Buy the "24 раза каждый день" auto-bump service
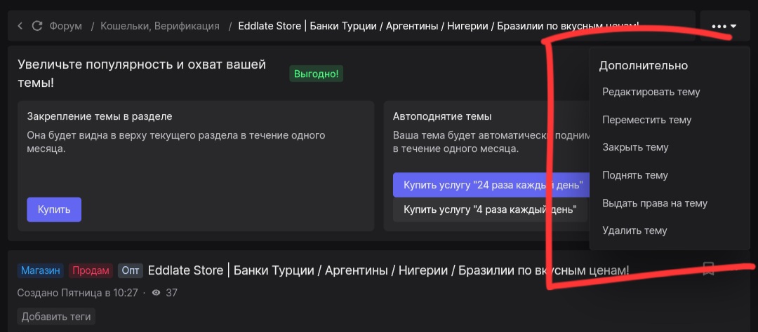The width and height of the screenshot is (758, 332). click(490, 185)
